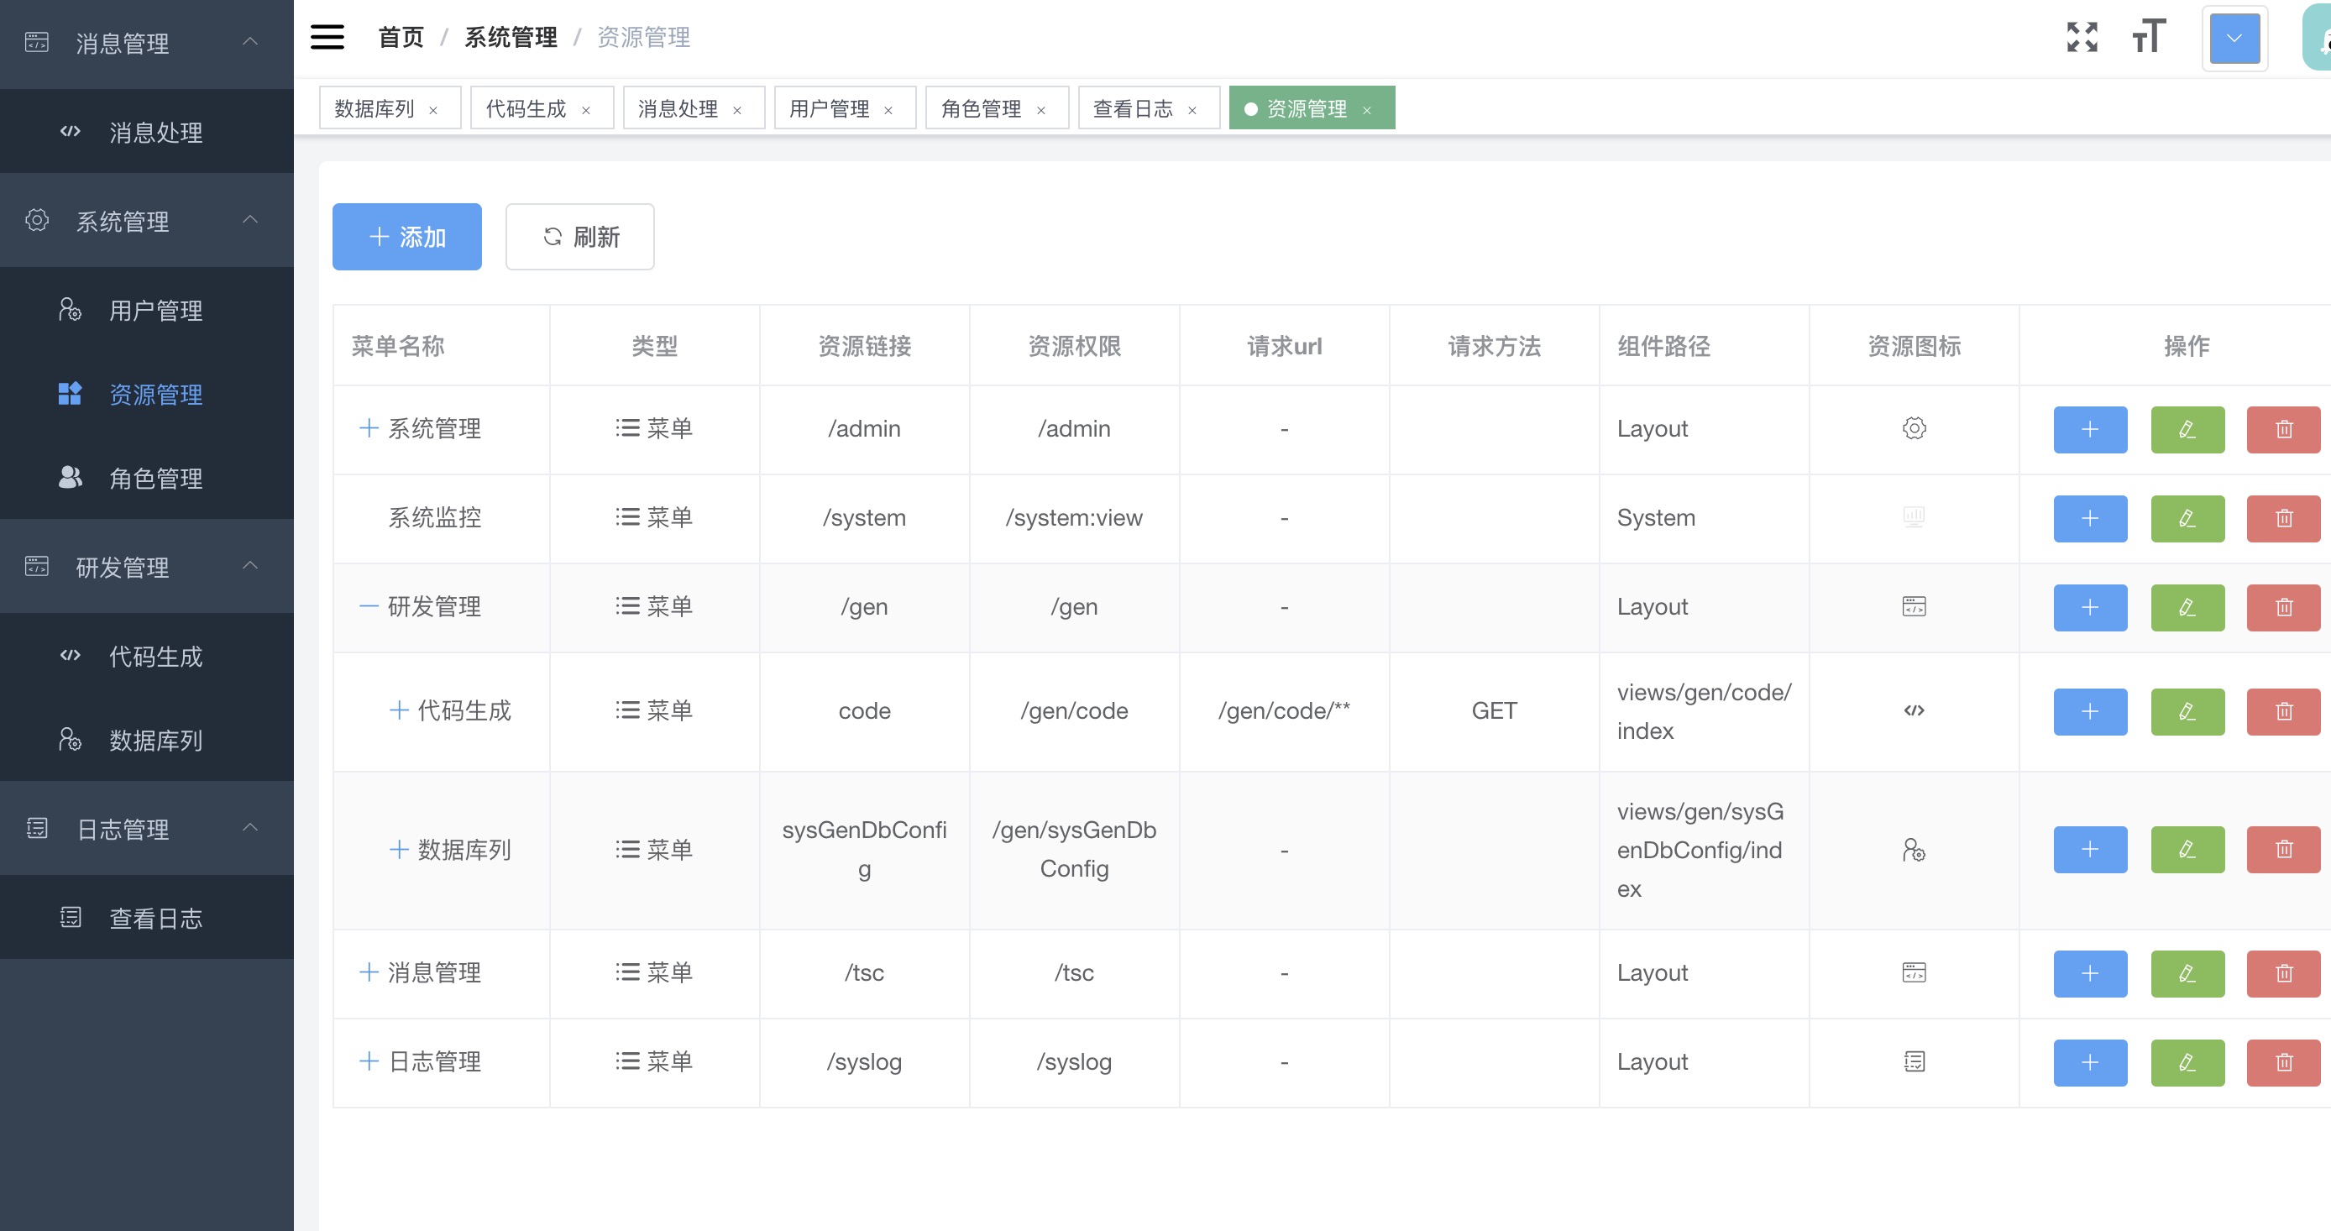The height and width of the screenshot is (1231, 2331).
Task: Collapse the 研发管理 tree row
Action: pos(369,606)
